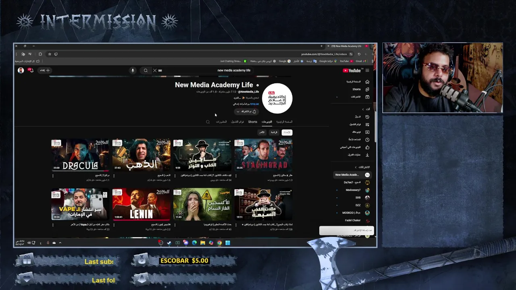516x290 pixels.
Task: Select the Popular filter chip
Action: coord(274,132)
